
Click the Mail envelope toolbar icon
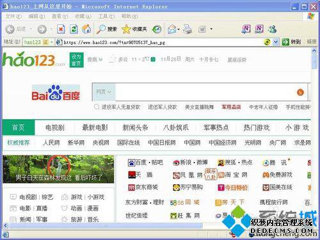tap(172, 29)
